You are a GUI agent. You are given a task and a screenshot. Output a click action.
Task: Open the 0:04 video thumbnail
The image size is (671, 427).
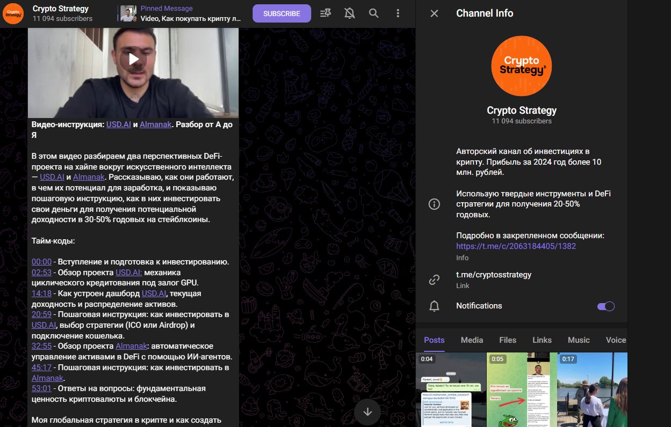(x=451, y=389)
